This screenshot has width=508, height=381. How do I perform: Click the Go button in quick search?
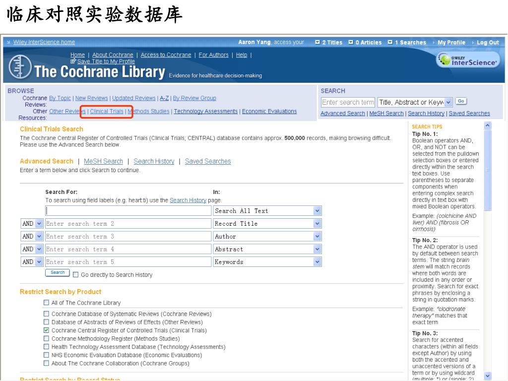pos(461,101)
